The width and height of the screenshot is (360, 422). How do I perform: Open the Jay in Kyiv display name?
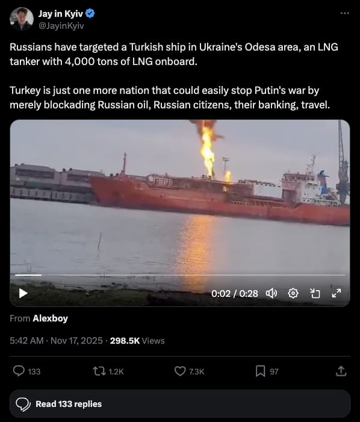point(60,13)
